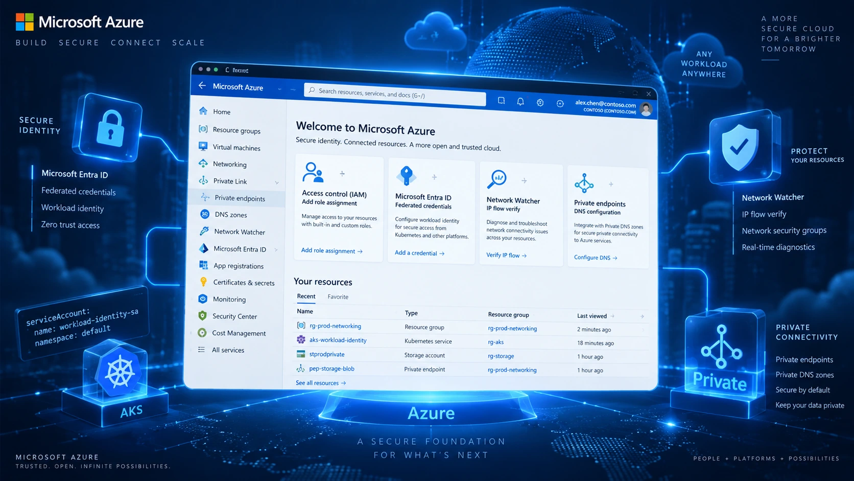
Task: Click the DNS zones icon
Action: 205,214
